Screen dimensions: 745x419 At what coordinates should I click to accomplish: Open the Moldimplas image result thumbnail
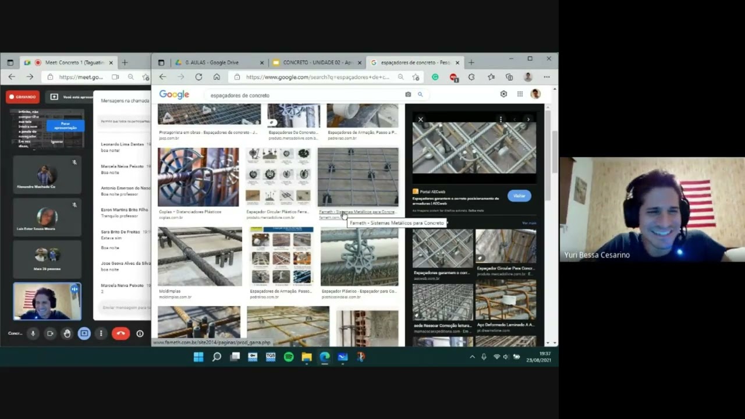(x=200, y=256)
